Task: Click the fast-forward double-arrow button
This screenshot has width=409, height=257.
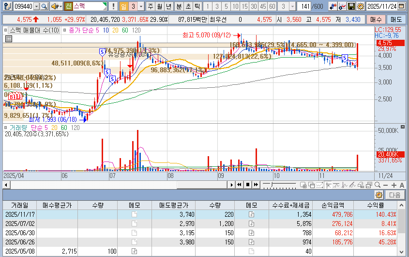Action: click(256, 185)
